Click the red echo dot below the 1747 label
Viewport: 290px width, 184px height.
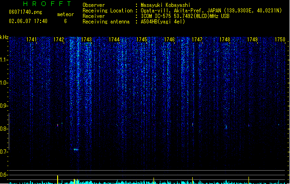[193, 125]
